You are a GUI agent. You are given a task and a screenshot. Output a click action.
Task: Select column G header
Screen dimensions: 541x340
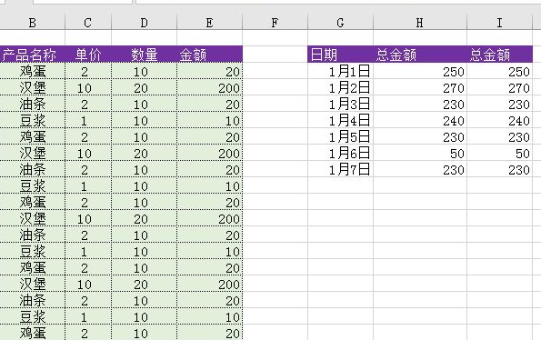pos(340,23)
